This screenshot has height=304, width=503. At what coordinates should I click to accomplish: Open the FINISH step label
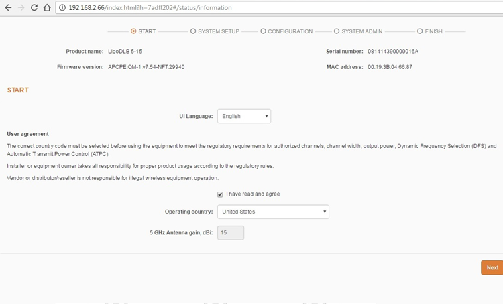434,31
